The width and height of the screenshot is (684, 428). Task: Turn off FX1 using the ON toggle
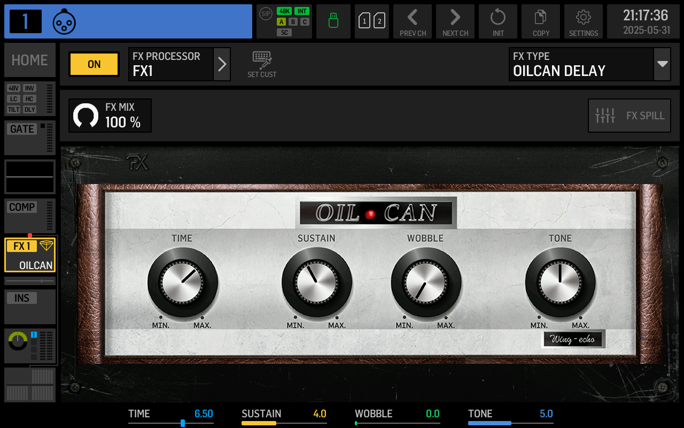coord(94,64)
